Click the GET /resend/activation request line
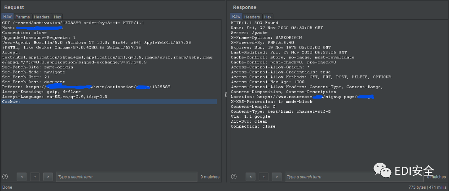The image size is (449, 191). coord(73,22)
